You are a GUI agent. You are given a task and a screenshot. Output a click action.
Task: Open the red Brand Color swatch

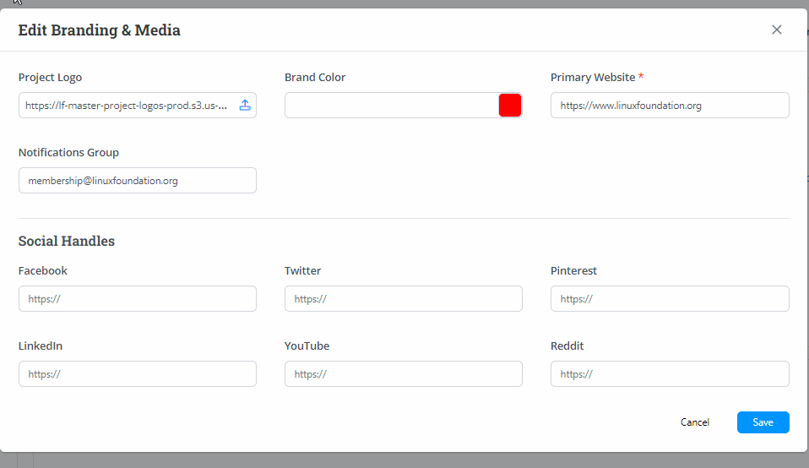510,106
